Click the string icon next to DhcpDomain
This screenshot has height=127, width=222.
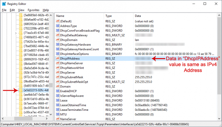[x=58, y=40]
